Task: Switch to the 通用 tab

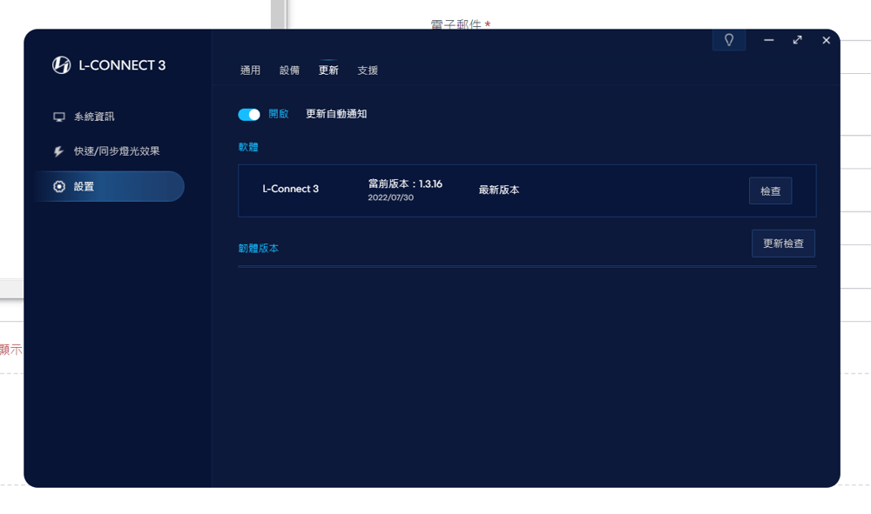Action: tap(250, 70)
